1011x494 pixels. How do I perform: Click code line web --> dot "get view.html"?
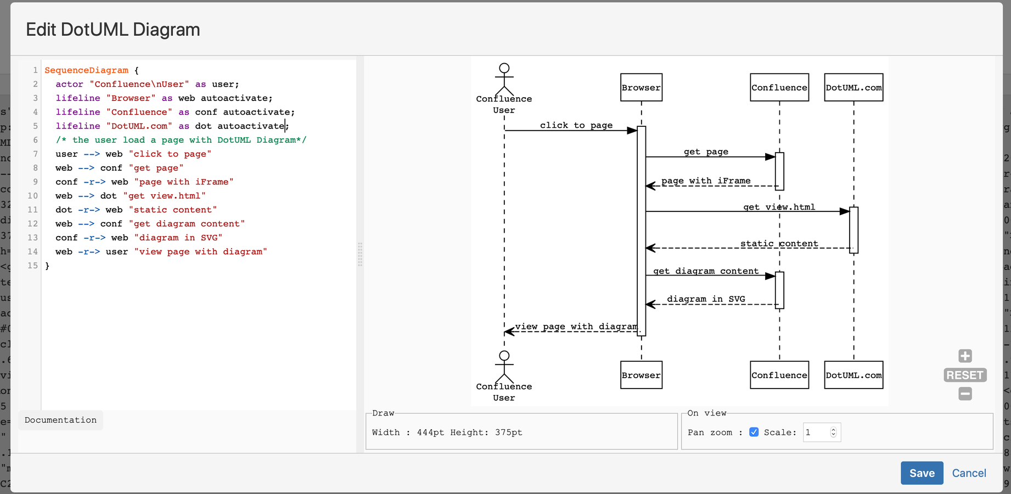pos(131,196)
